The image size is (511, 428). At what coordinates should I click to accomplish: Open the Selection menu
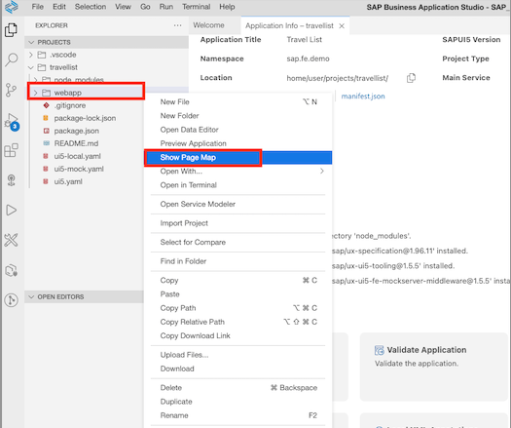click(x=91, y=7)
